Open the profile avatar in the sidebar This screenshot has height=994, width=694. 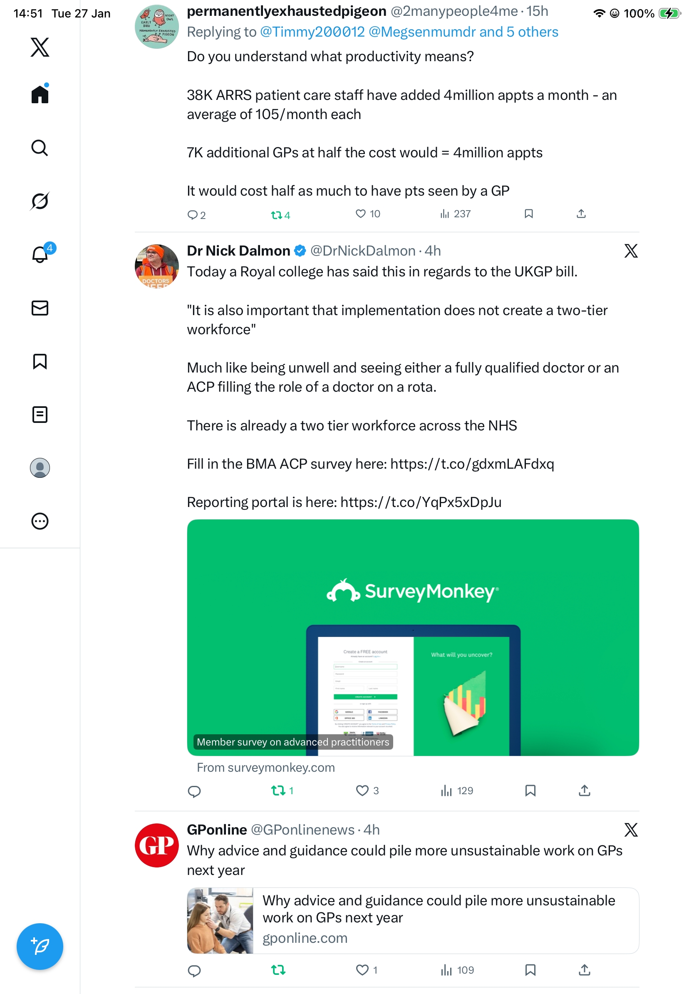40,467
